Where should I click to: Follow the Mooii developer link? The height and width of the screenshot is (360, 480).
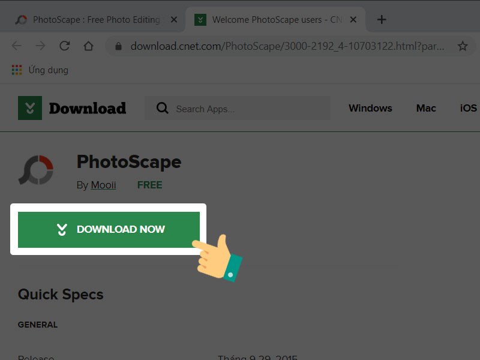point(103,185)
